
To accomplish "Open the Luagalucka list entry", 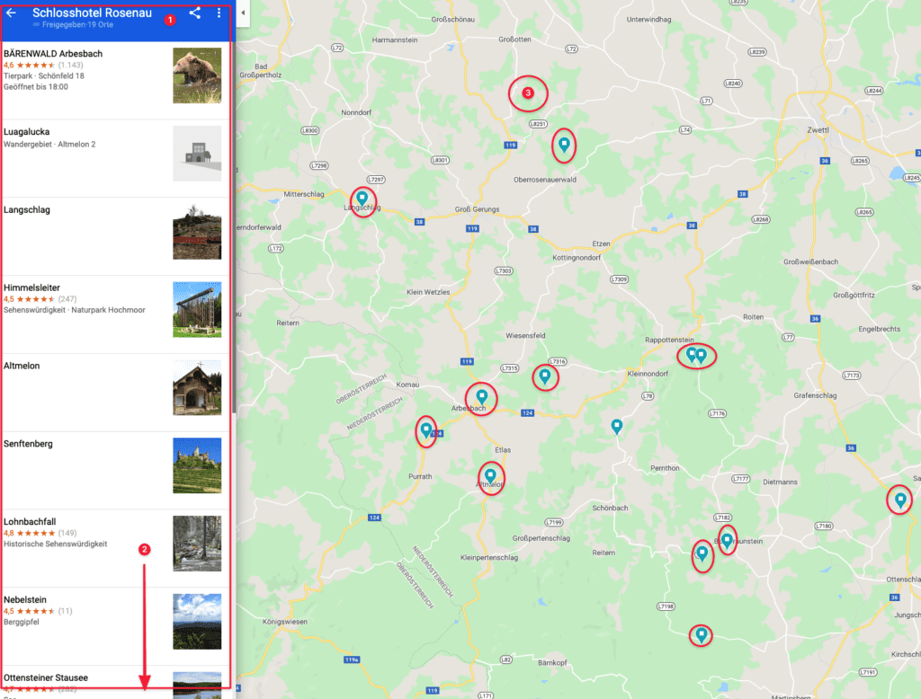I will [116, 158].
